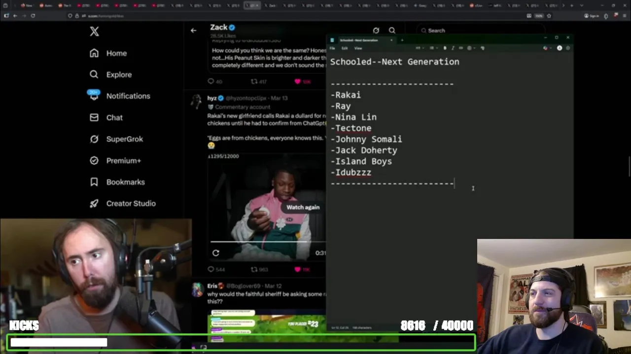Click Watch again on the video
This screenshot has height=354, width=631.
303,207
